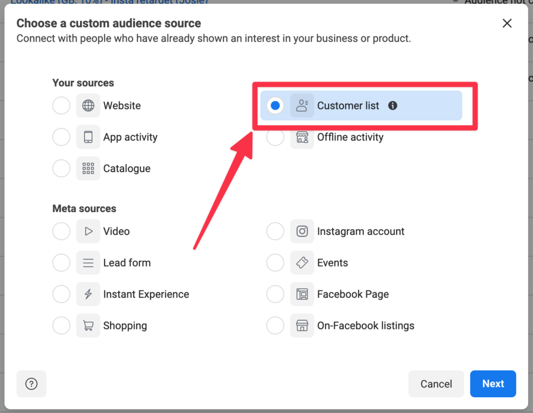
Task: Select the On-Facebook listings radio button
Action: (x=275, y=325)
